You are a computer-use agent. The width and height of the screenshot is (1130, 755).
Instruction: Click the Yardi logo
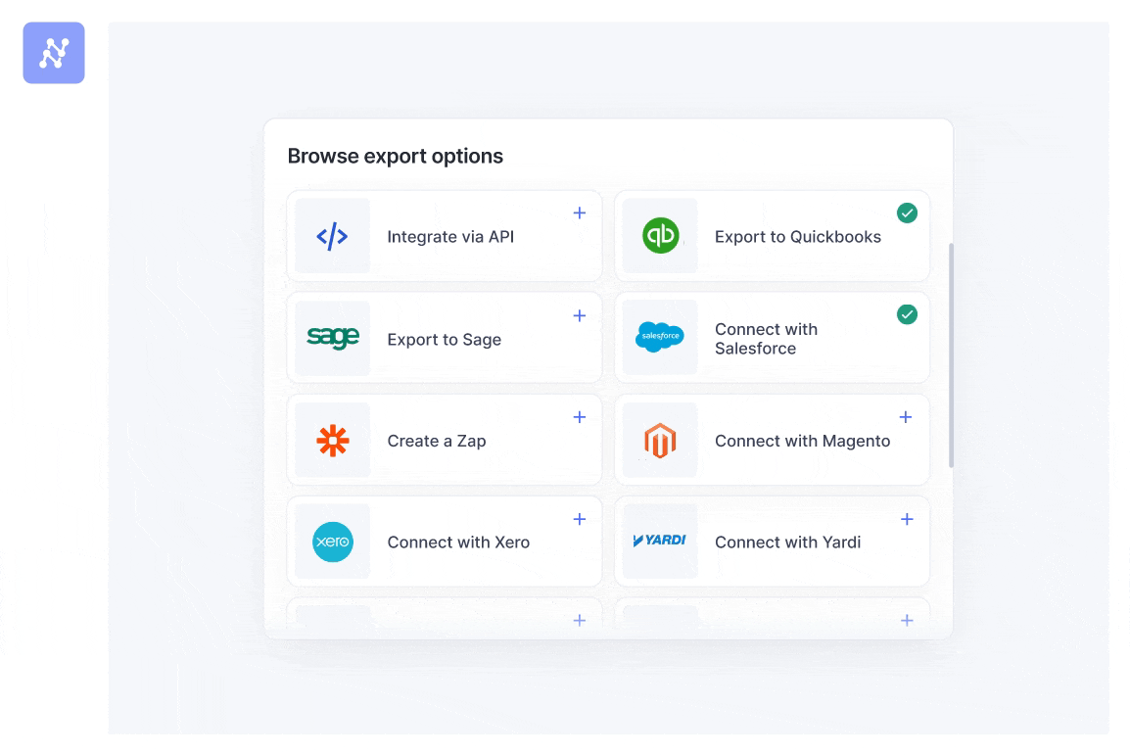click(x=660, y=541)
